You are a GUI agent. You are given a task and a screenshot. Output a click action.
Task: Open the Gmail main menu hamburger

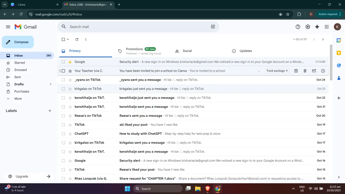pos(8,27)
